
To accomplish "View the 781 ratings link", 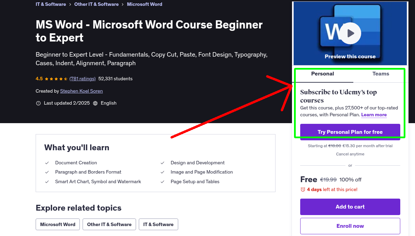I will point(83,79).
